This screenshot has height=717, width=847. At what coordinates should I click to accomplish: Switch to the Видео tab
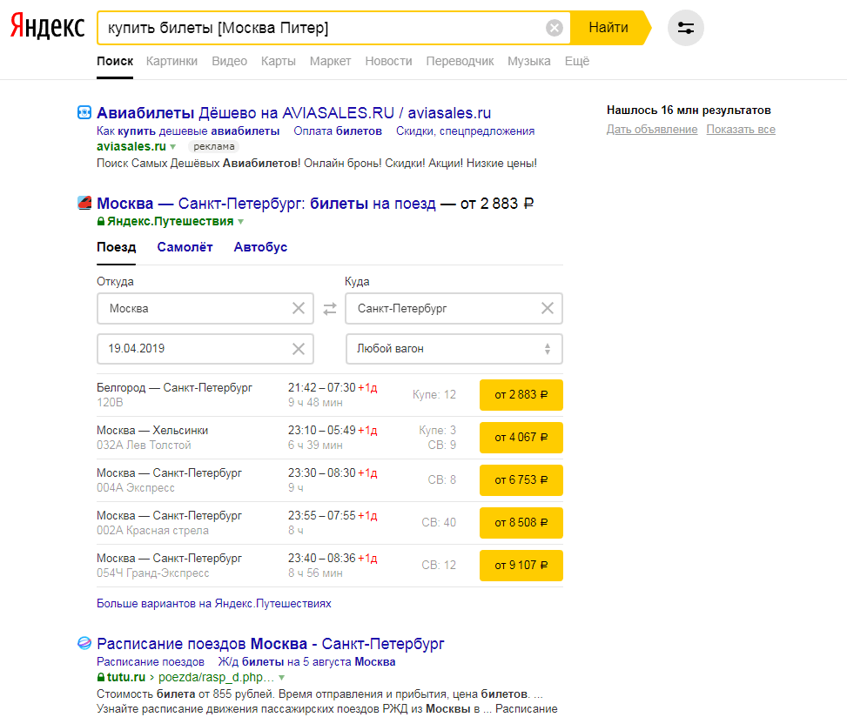click(x=230, y=61)
